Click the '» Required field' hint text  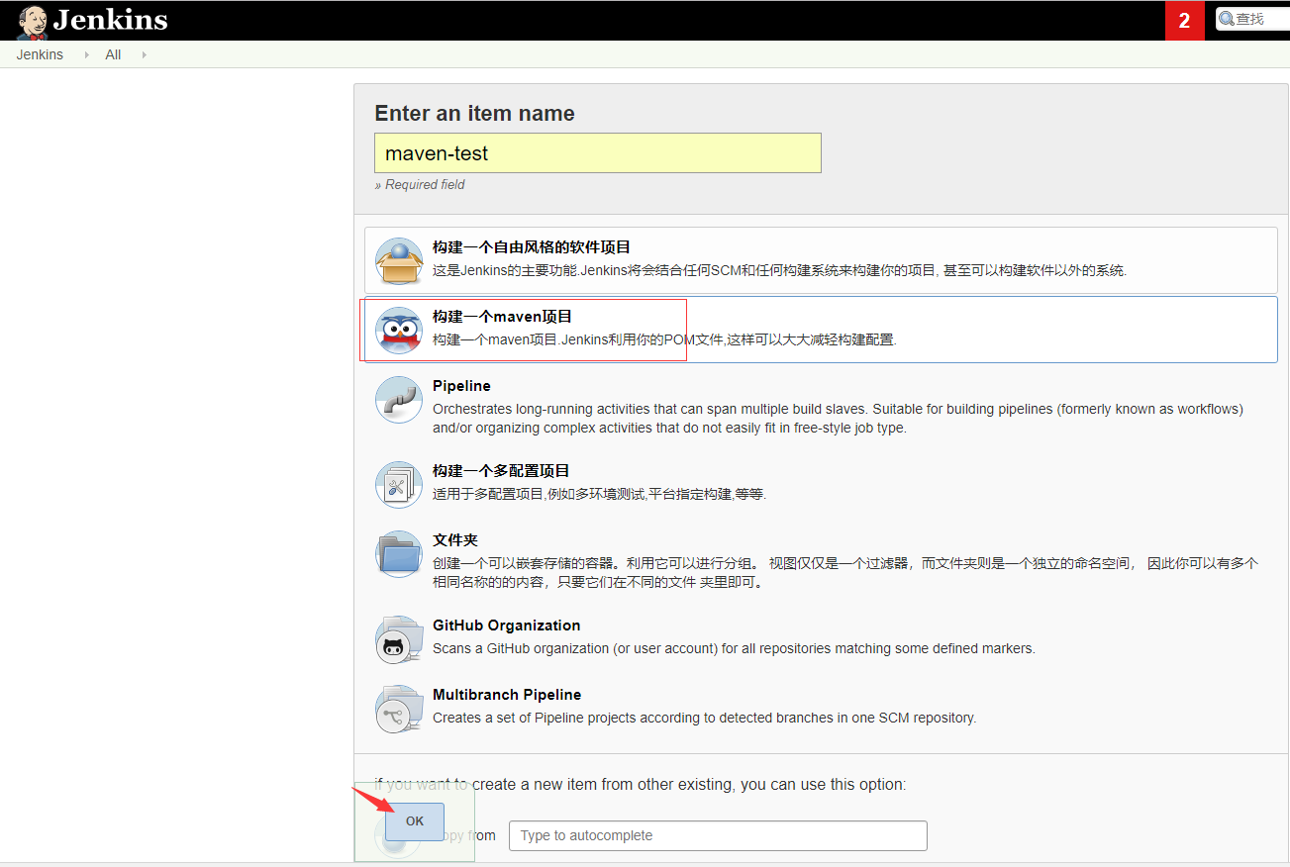(420, 184)
